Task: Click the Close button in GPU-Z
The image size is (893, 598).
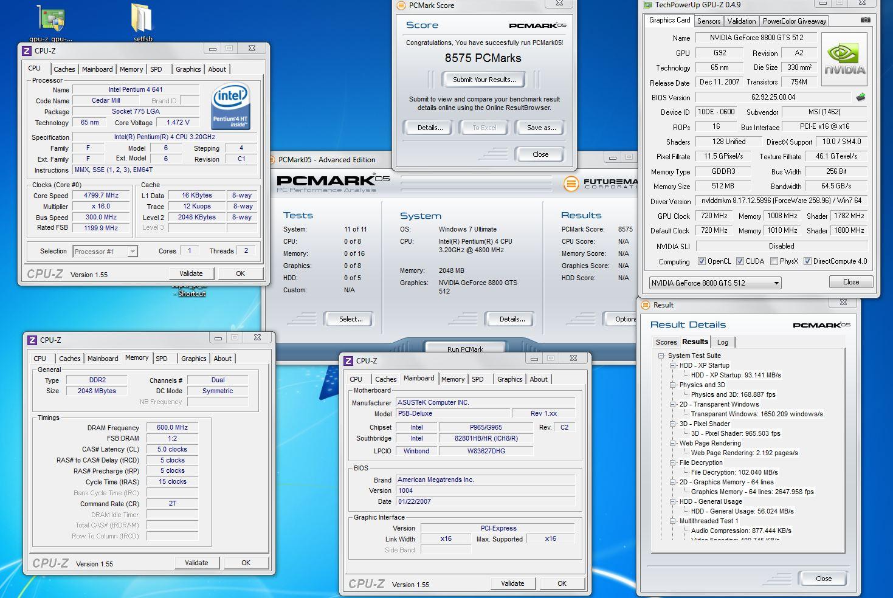Action: pos(851,282)
